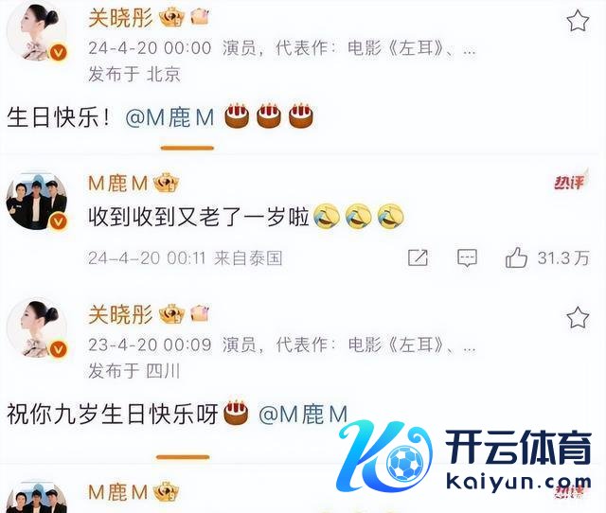The width and height of the screenshot is (606, 513).
Task: Open the @M鹿M mention in 九岁生日 post
Action: (x=303, y=415)
